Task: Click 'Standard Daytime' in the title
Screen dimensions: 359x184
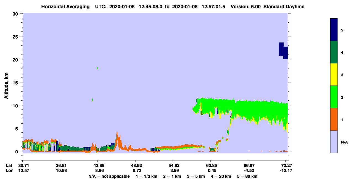Action: (284, 7)
